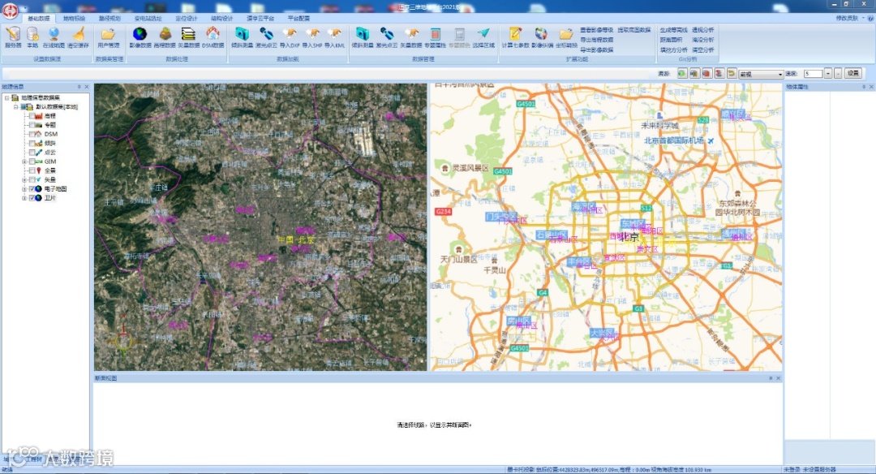876x474 pixels.
Task: Activate the 选择区域 select-area tool
Action: [483, 37]
